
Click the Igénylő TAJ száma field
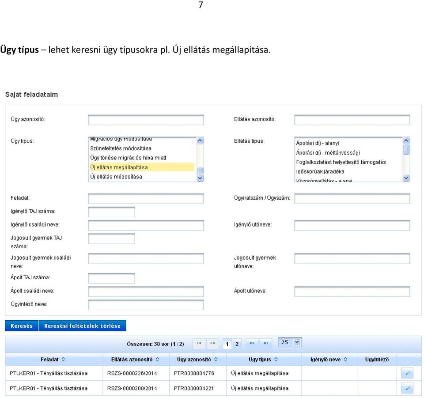(112, 212)
